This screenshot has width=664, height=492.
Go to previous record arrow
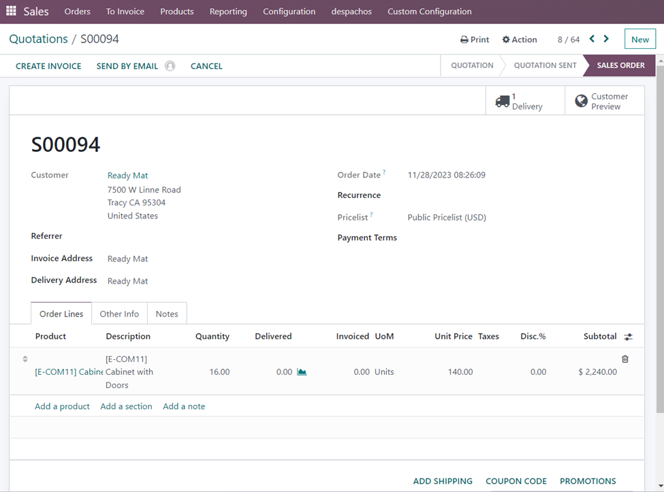[592, 39]
